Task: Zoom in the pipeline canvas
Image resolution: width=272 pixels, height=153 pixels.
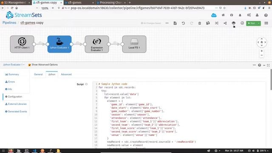Action: [x=262, y=51]
